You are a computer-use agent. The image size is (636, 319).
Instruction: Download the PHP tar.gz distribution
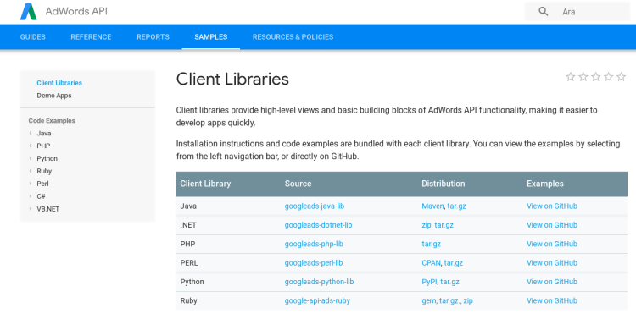pyautogui.click(x=431, y=244)
